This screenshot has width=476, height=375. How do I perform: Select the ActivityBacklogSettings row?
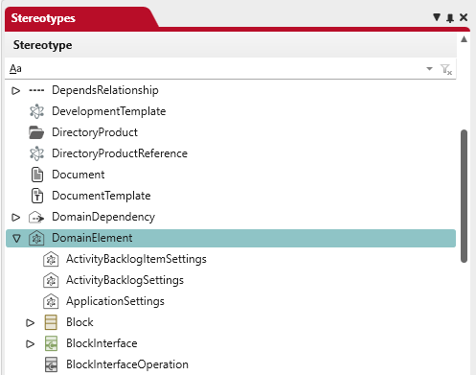231,280
